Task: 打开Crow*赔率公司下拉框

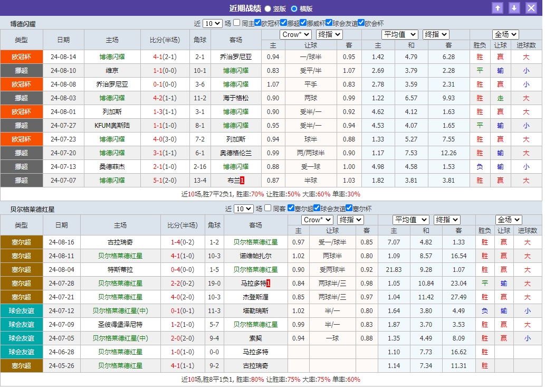Action: point(295,34)
